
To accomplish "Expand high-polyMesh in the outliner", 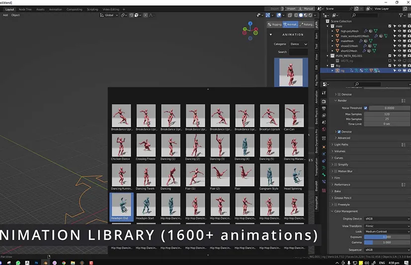I will (332, 31).
